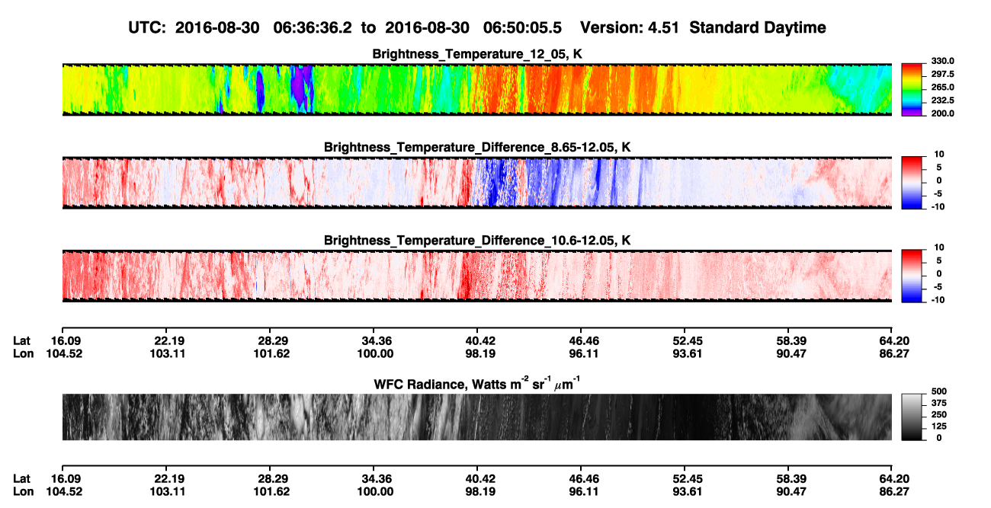
Task: Click the 330.0 color scale value
Action: [x=941, y=61]
